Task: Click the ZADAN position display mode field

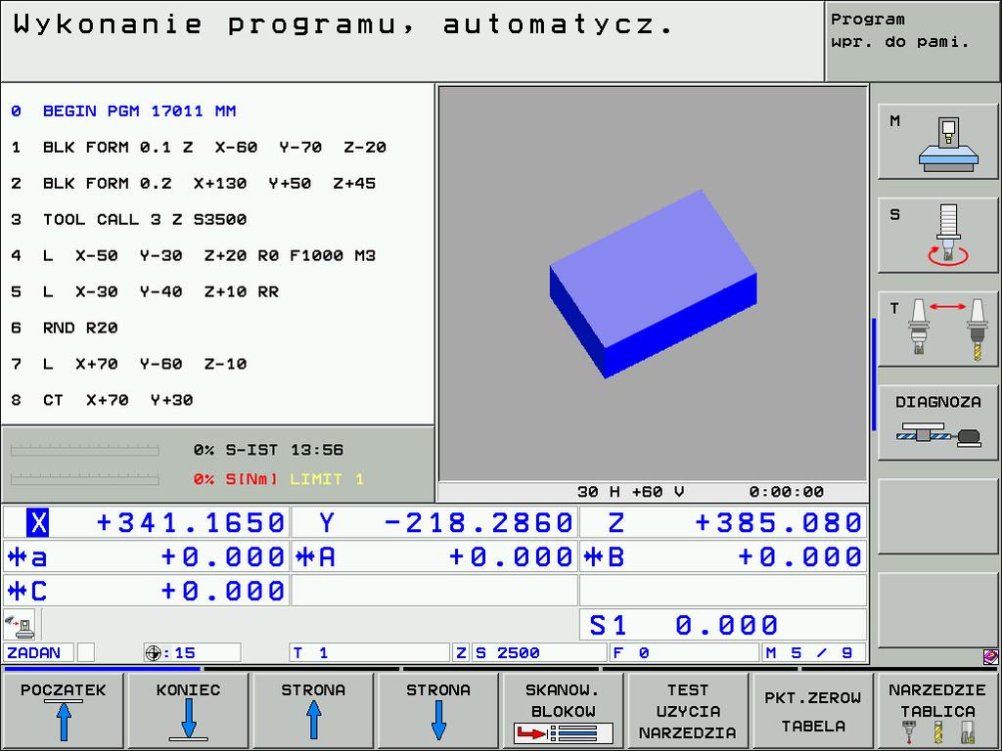Action: click(x=39, y=652)
